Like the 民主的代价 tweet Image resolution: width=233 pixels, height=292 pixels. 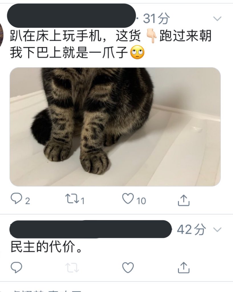click(x=128, y=267)
